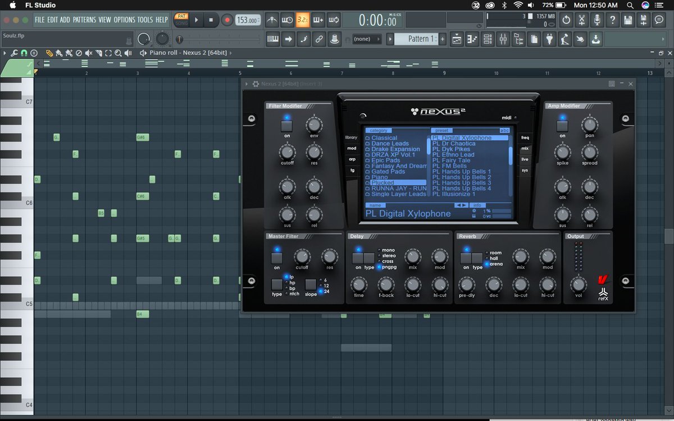This screenshot has height=421, width=674.
Task: Select the stereo delay type
Action: tap(386, 255)
